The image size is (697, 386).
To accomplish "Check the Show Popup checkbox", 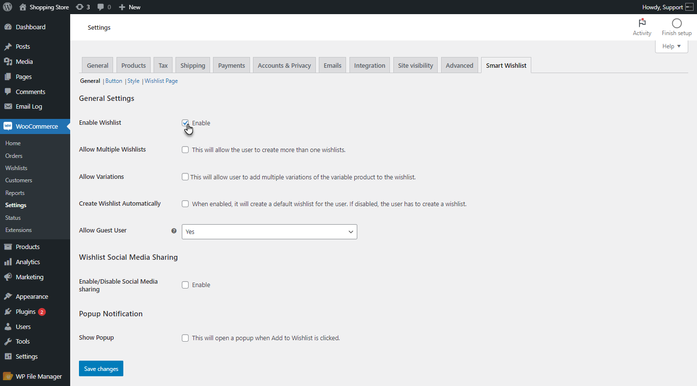I will pyautogui.click(x=185, y=338).
